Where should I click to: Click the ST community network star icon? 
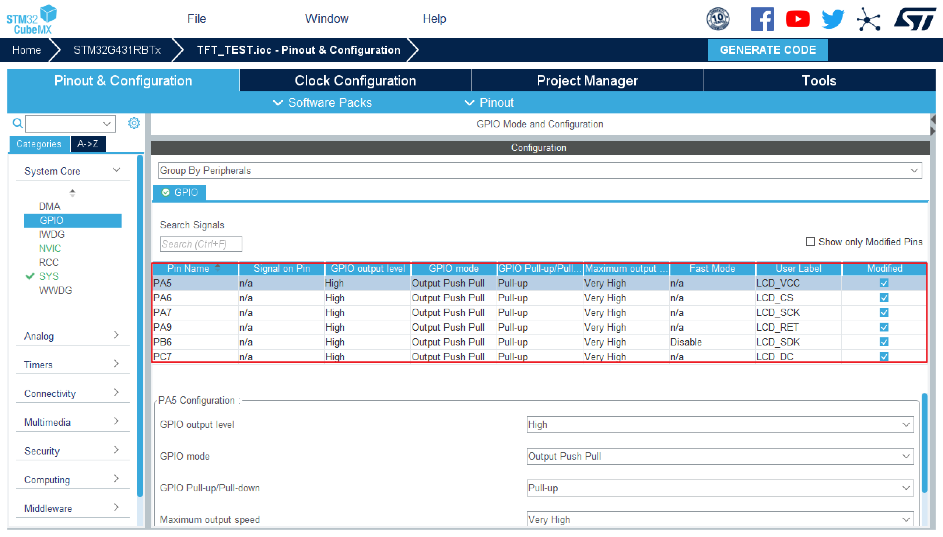869,19
